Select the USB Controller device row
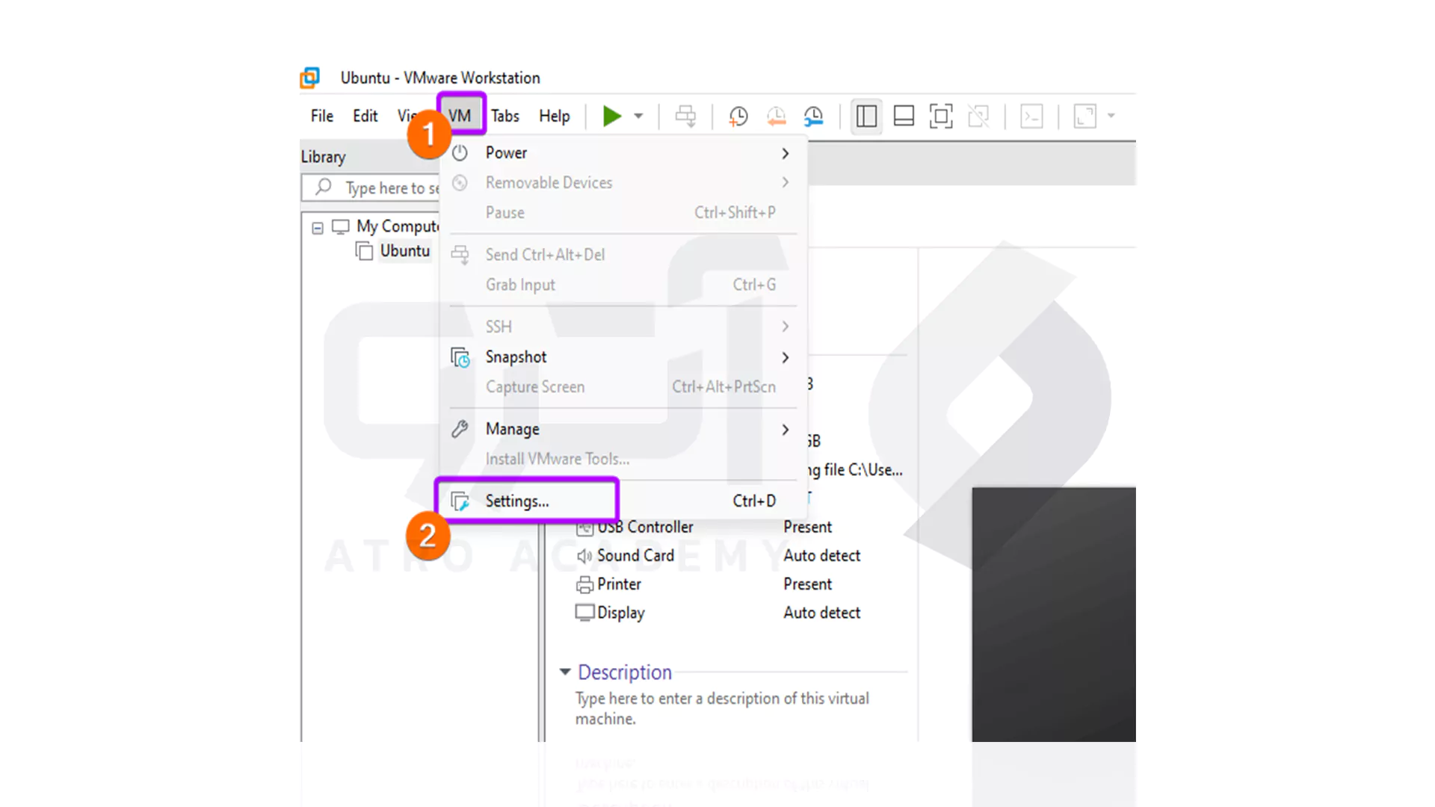The image size is (1435, 807). (717, 528)
